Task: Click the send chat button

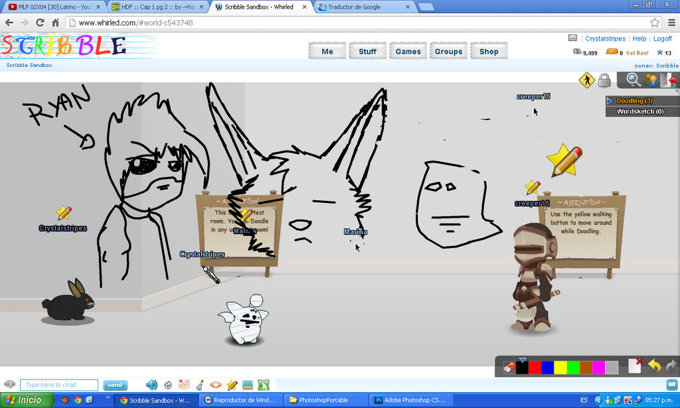Action: 115,385
